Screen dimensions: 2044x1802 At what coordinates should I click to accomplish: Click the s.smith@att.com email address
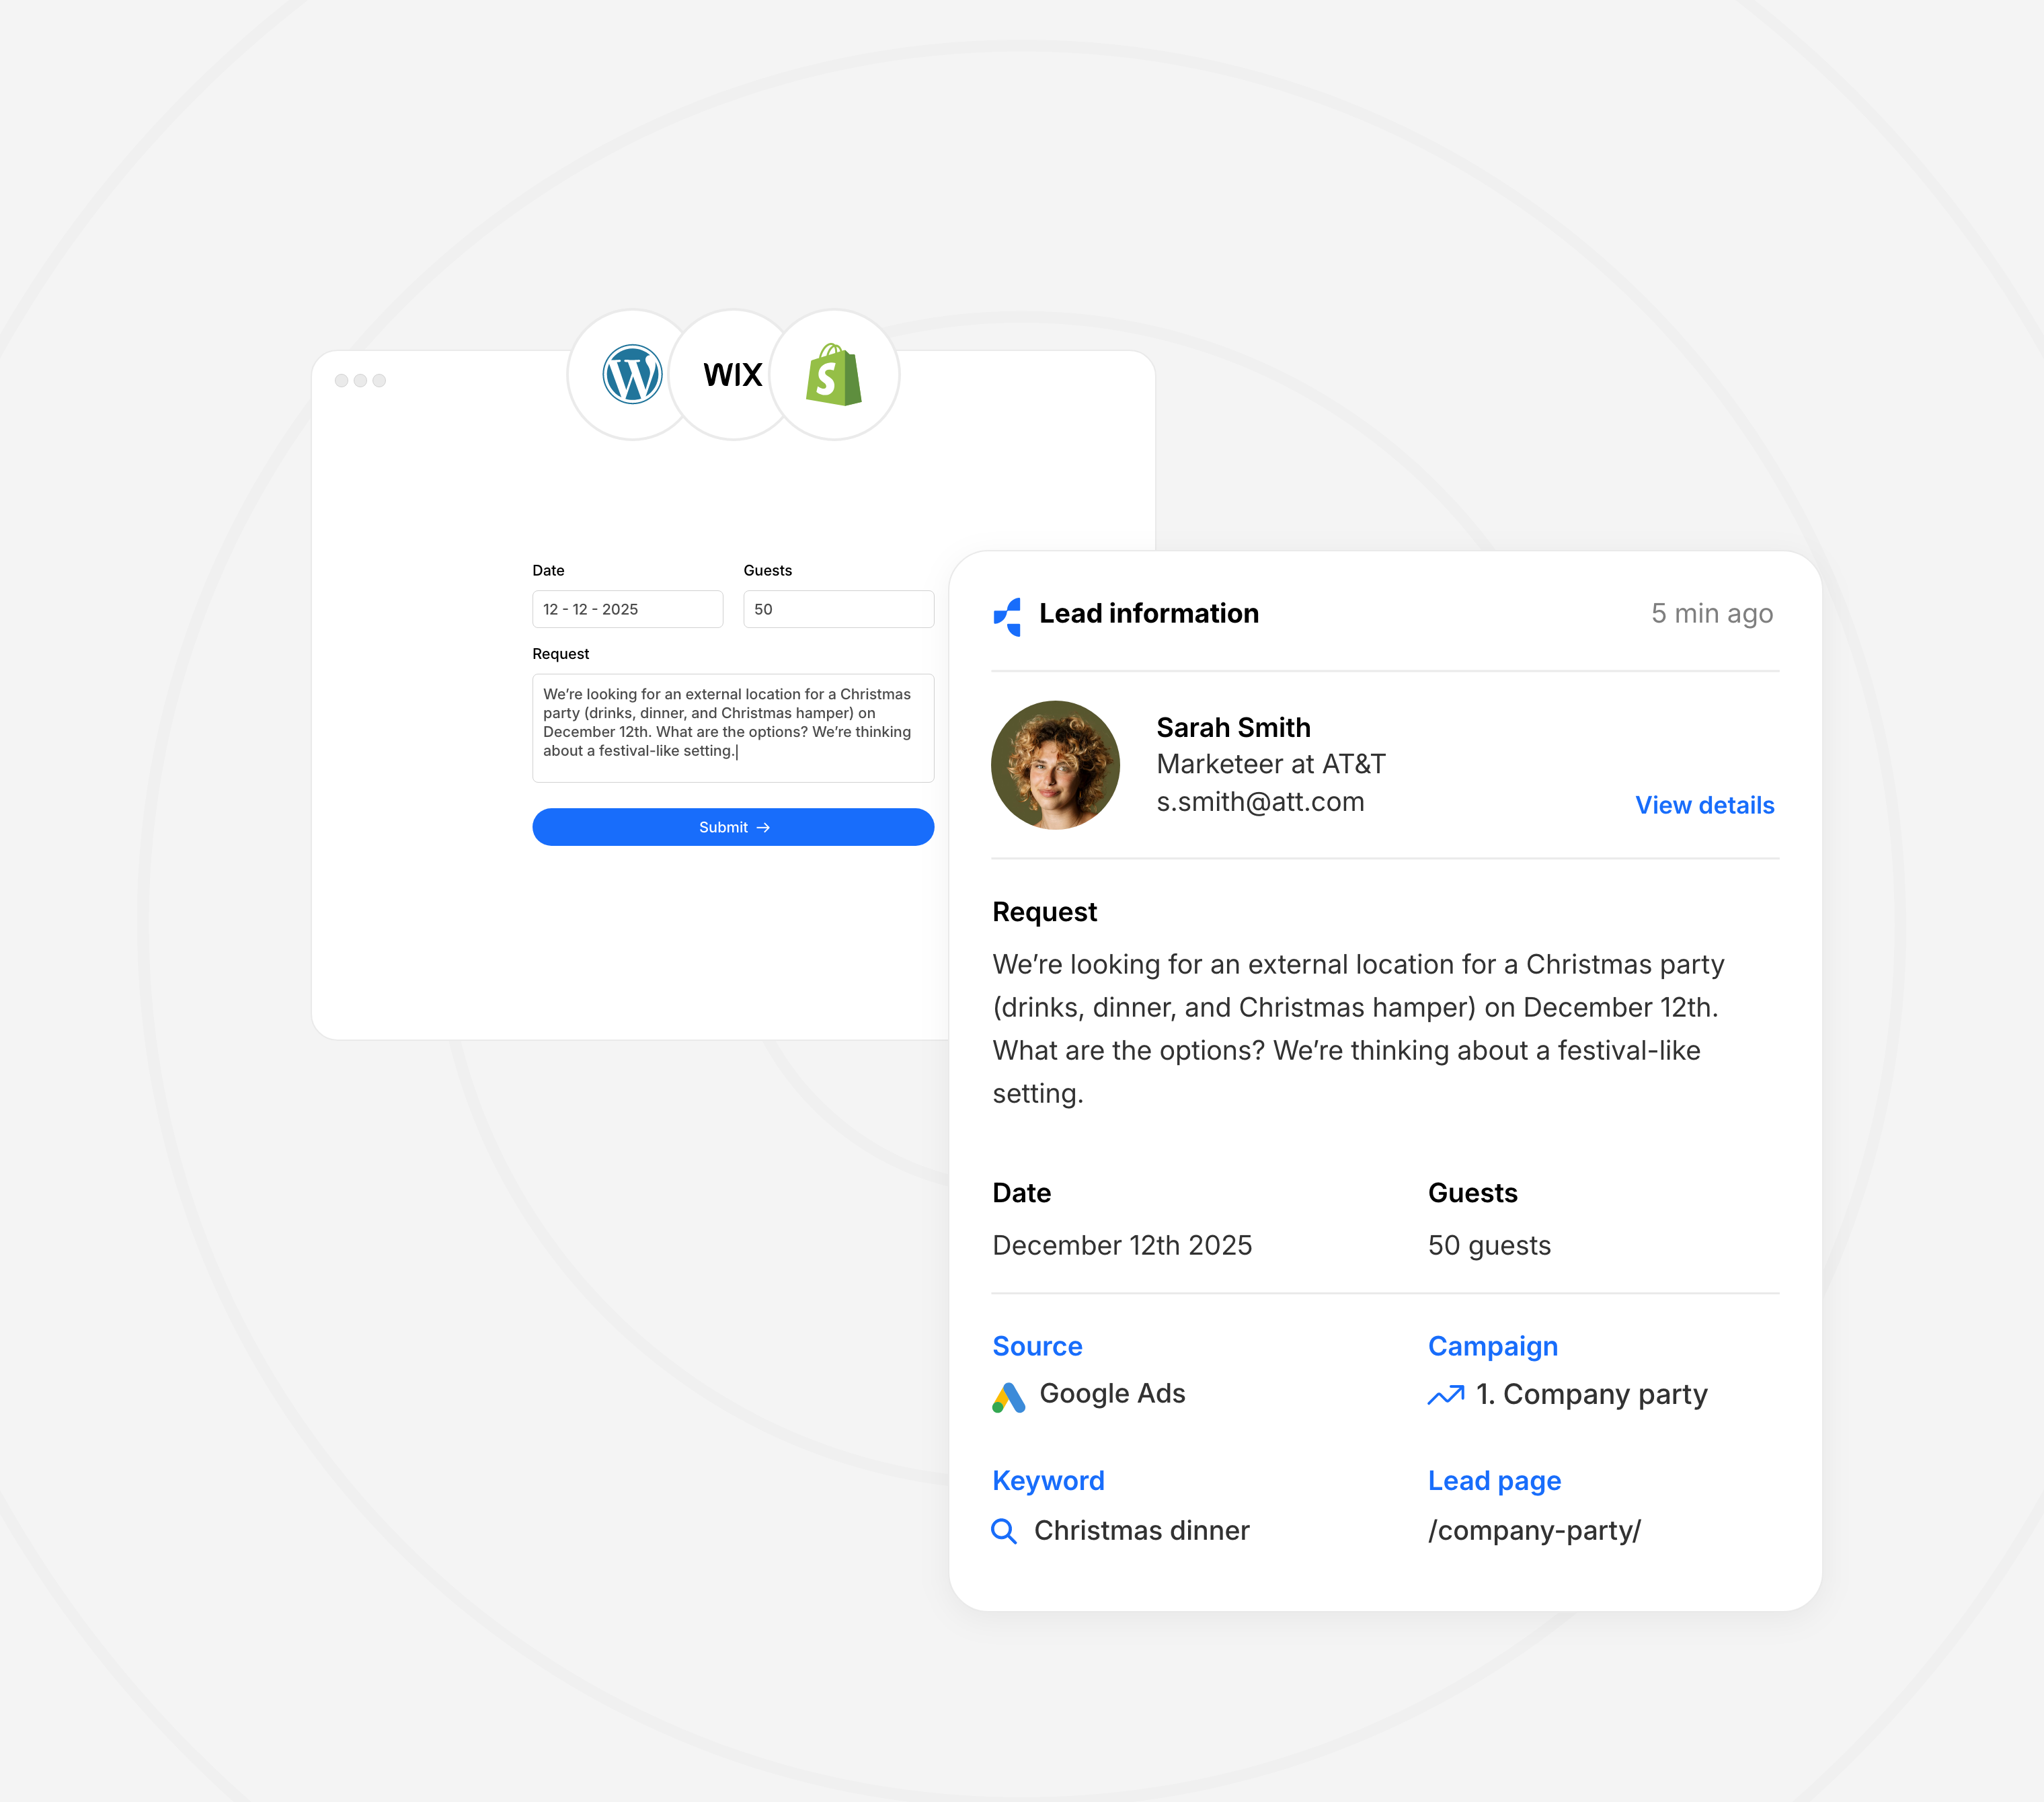click(x=1260, y=802)
